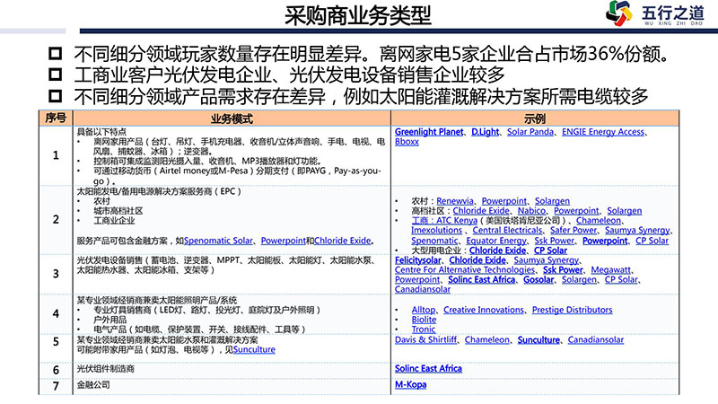Open the Prestige Distributors link

coord(572,310)
